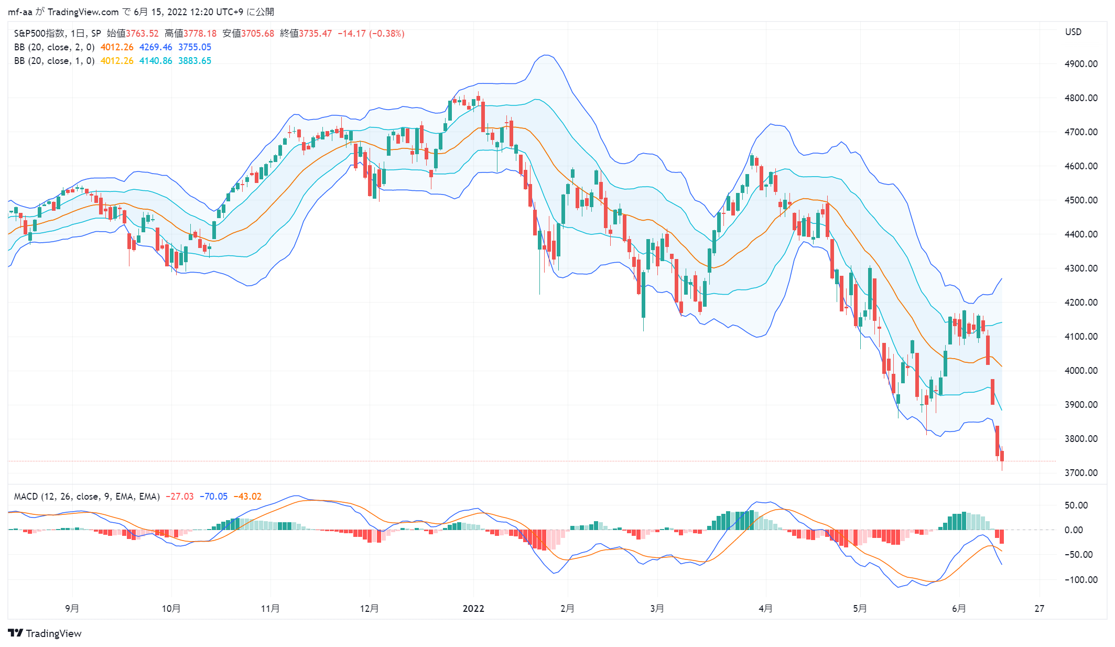Click the TradingView logo icon
The height and width of the screenshot is (647, 1115).
[x=16, y=633]
